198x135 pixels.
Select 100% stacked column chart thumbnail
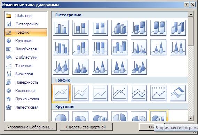point(100,28)
